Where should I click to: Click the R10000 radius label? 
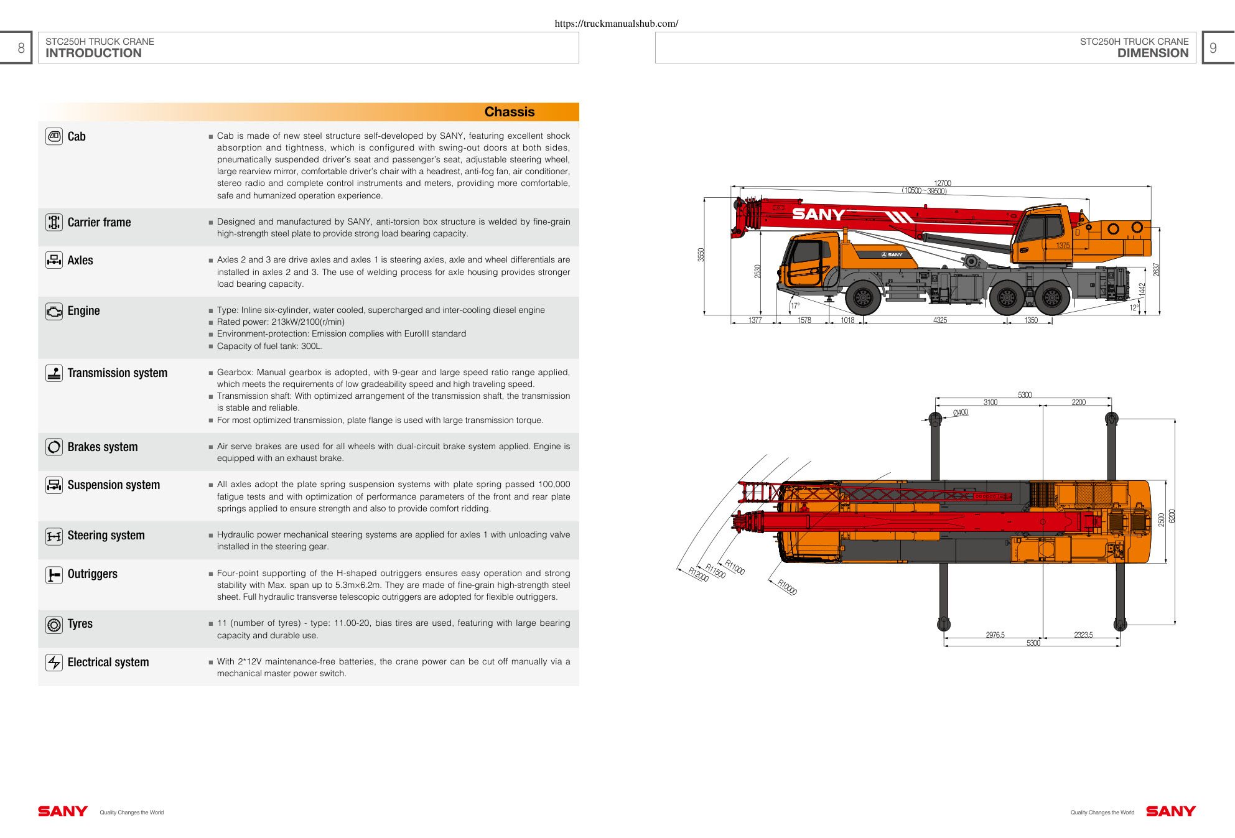click(x=787, y=587)
